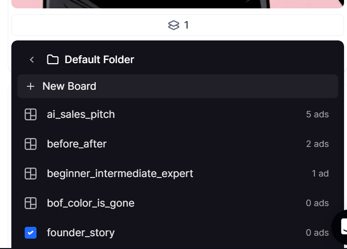Uncheck the founder_story checkbox
This screenshot has width=347, height=249.
coord(31,233)
